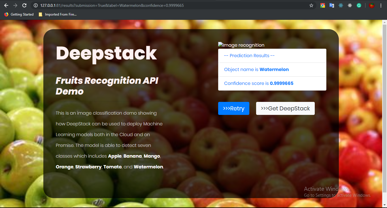Click the bold word Strawberry
The image size is (387, 208).
coord(88,167)
